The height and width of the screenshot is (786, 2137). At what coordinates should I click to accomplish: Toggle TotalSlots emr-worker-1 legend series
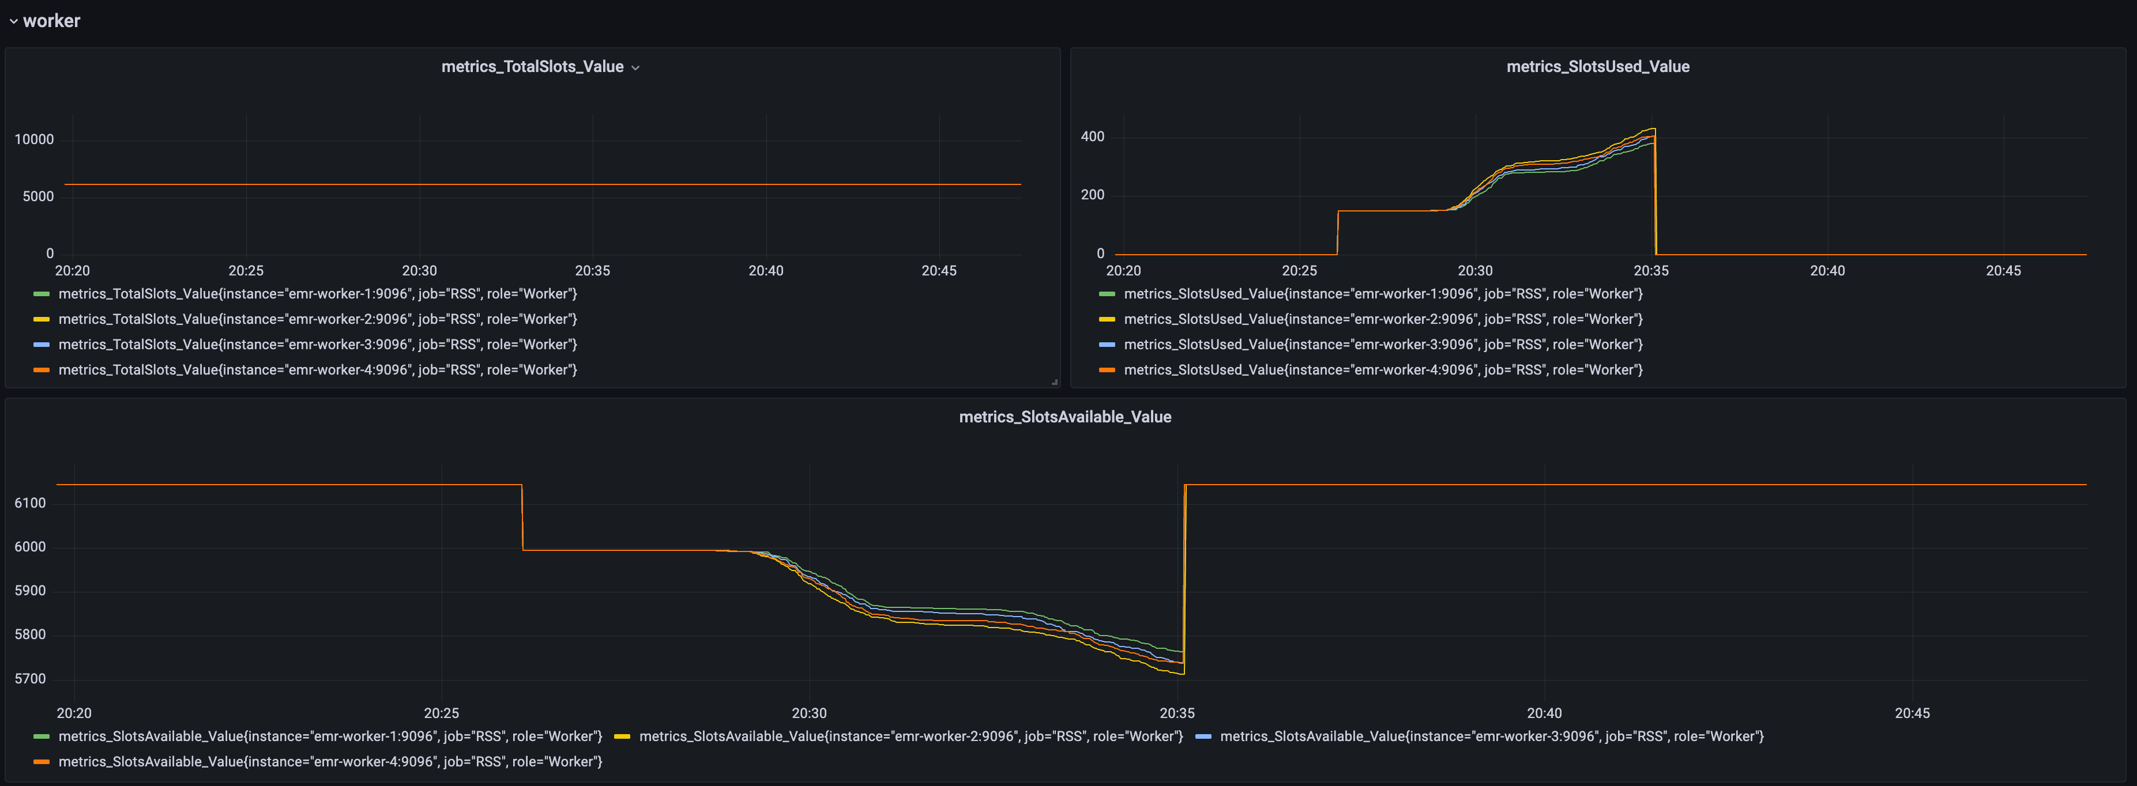coord(318,293)
